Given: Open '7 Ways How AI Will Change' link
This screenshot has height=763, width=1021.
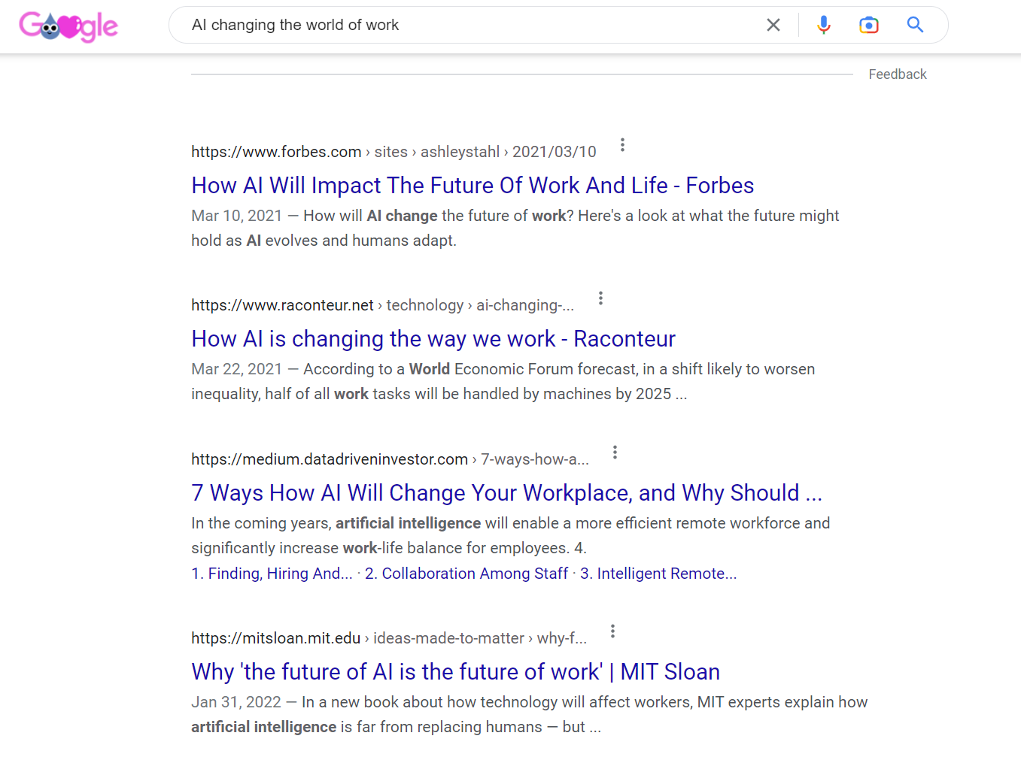Looking at the screenshot, I should point(506,493).
